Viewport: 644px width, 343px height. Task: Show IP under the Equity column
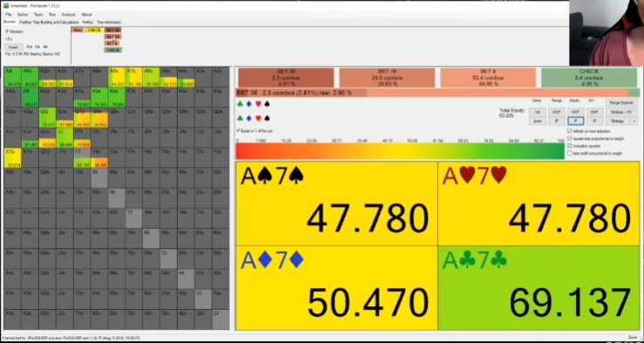click(x=575, y=121)
